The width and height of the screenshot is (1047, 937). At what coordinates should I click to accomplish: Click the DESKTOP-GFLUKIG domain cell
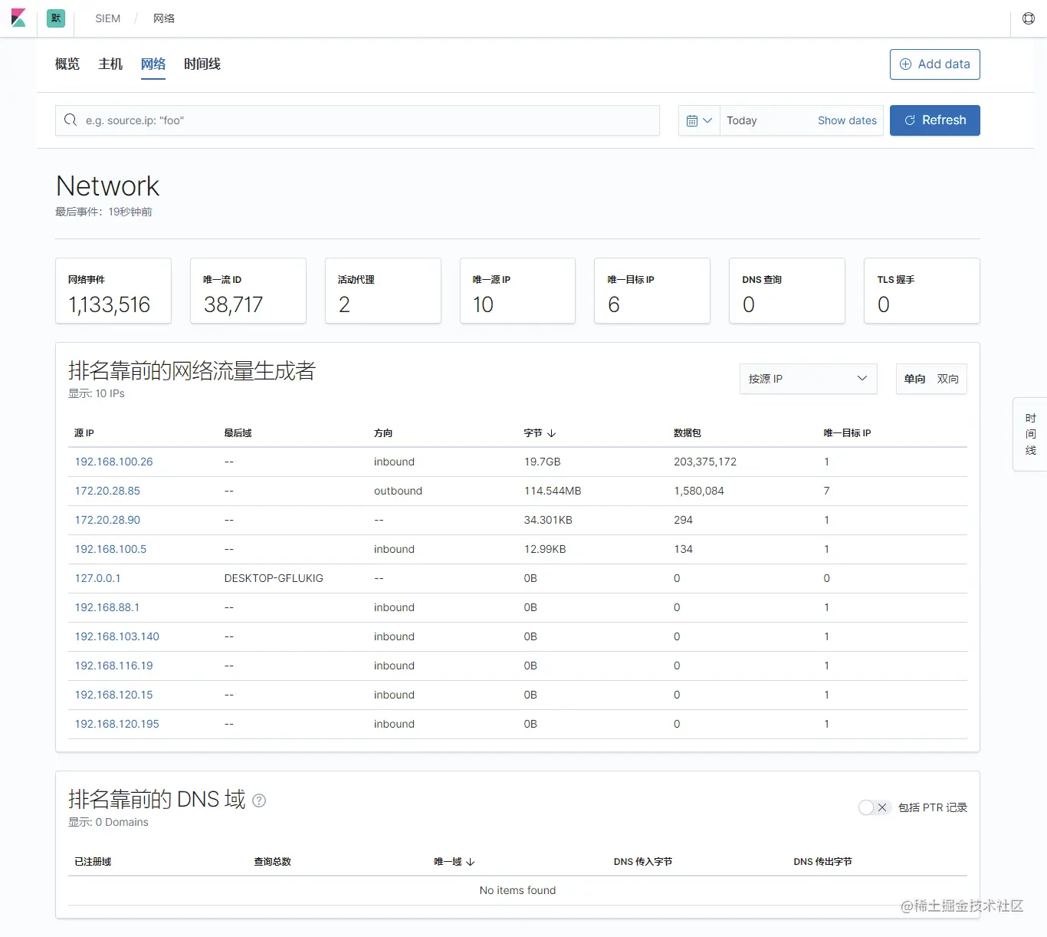click(274, 578)
